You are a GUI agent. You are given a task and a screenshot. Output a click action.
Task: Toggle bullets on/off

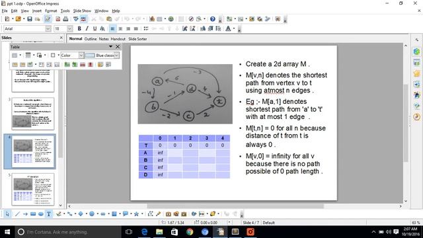click(146, 28)
